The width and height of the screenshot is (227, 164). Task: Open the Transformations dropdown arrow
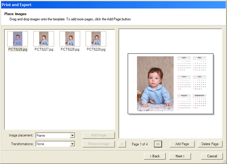[72, 144]
